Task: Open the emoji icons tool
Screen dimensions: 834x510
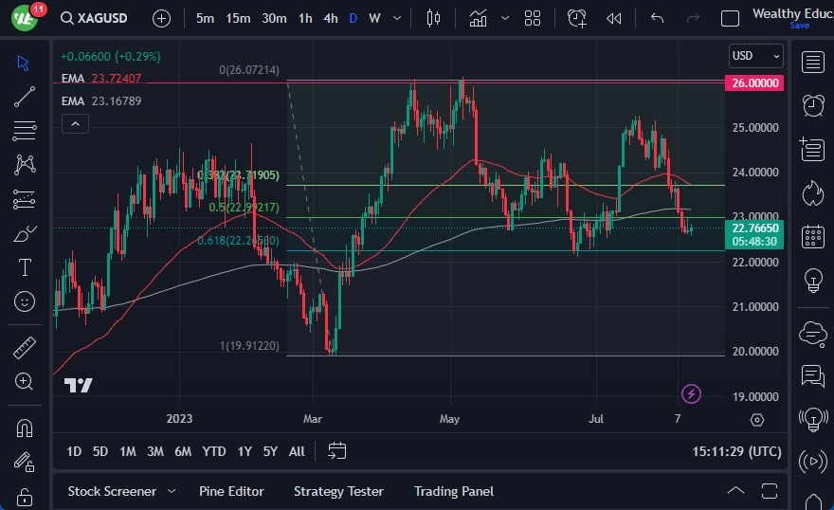Action: pos(25,301)
